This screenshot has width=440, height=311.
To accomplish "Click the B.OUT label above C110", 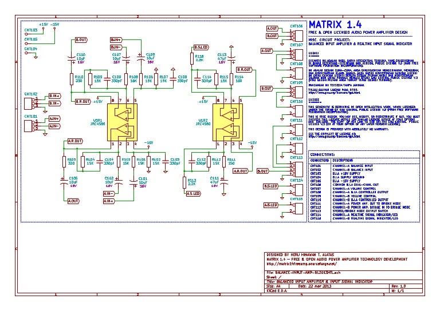I will [x=81, y=39].
